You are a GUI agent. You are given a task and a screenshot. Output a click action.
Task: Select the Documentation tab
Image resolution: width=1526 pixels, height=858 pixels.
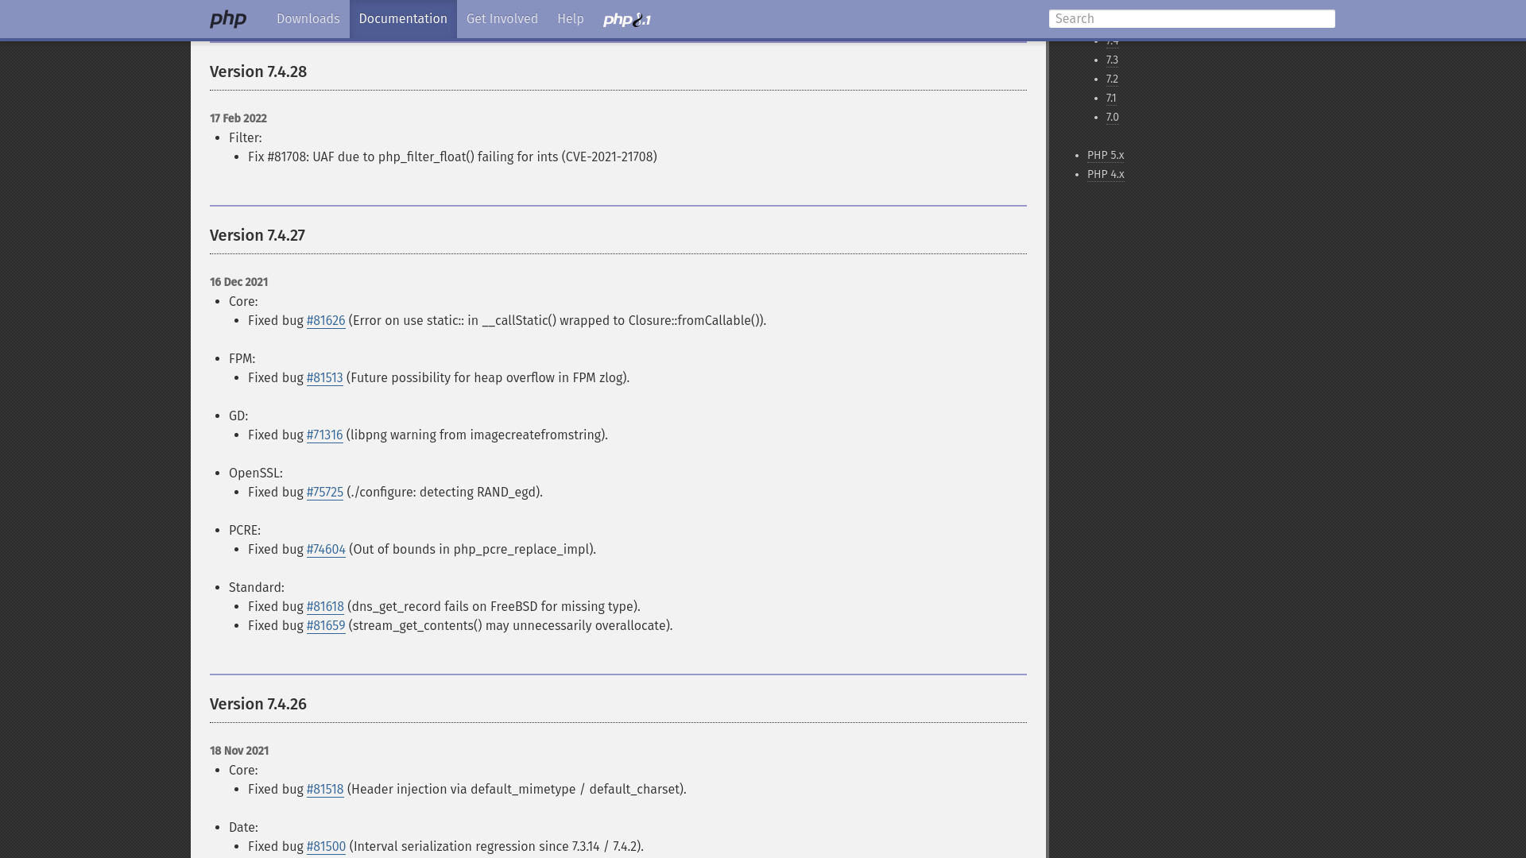(x=403, y=19)
